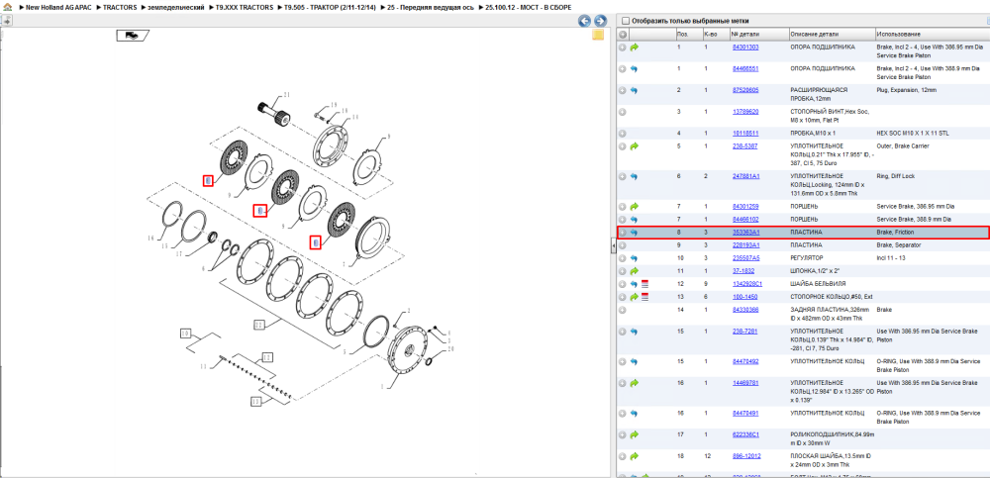Click the plus icon in table header
This screenshot has width=990, height=478.
(623, 34)
